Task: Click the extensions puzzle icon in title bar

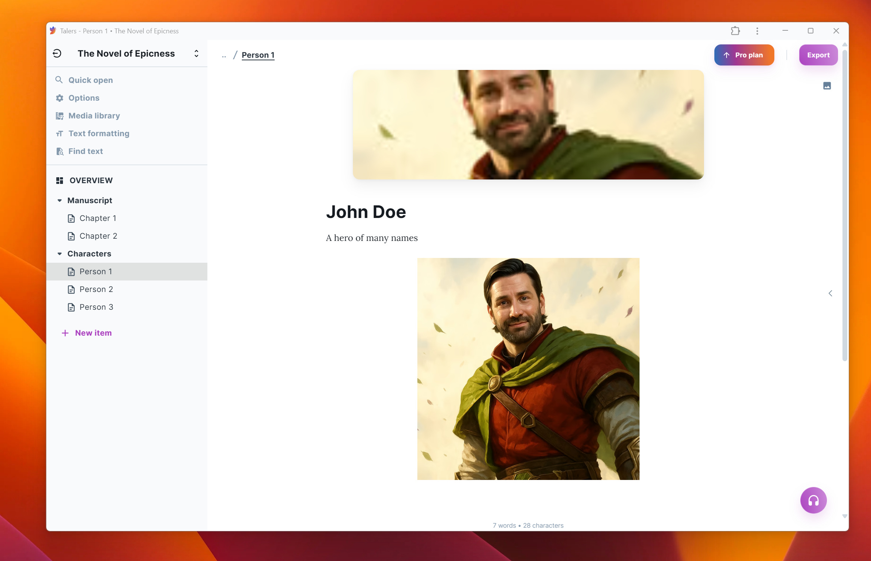Action: (x=735, y=31)
